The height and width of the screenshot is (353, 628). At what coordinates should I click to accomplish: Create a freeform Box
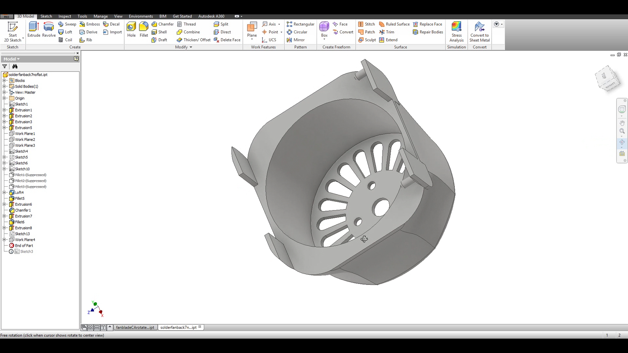[324, 29]
